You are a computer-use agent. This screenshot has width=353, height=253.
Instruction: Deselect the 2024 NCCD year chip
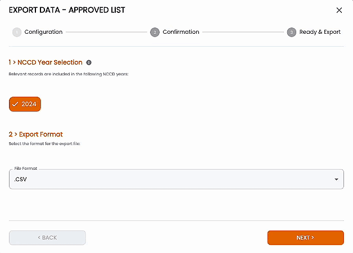pyautogui.click(x=25, y=105)
